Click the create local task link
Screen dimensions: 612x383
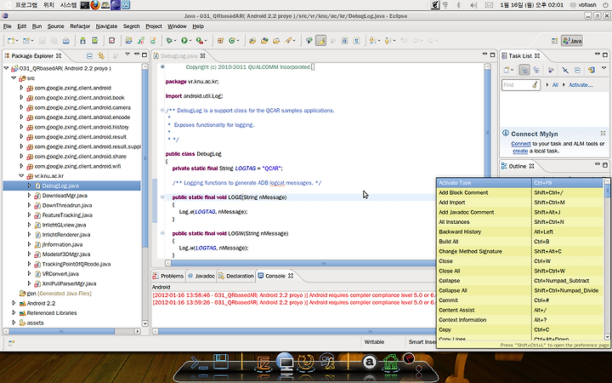[x=520, y=151]
